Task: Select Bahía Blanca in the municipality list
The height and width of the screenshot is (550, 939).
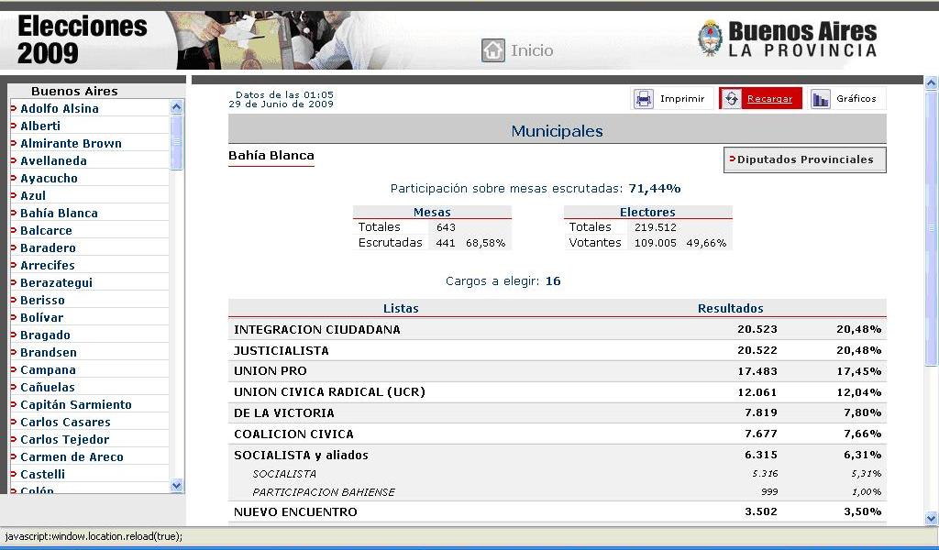Action: point(59,213)
